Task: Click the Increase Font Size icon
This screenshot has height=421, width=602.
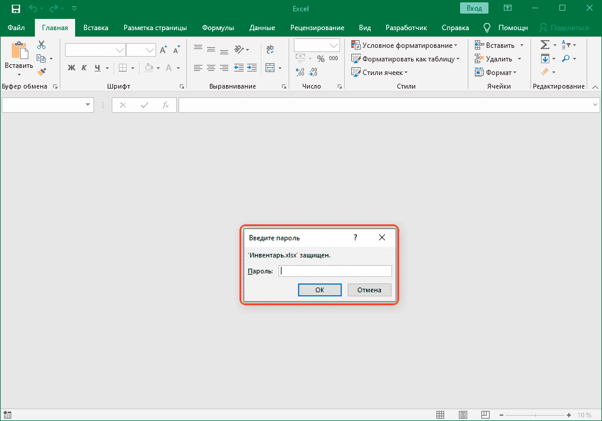Action: point(164,50)
